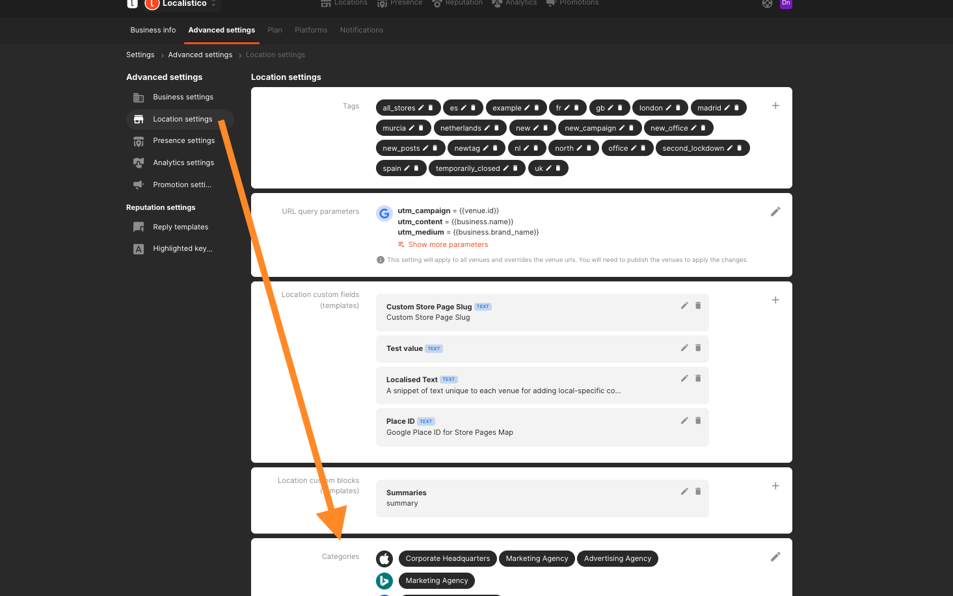Edit the Test value custom field
953x596 pixels.
pyautogui.click(x=684, y=348)
